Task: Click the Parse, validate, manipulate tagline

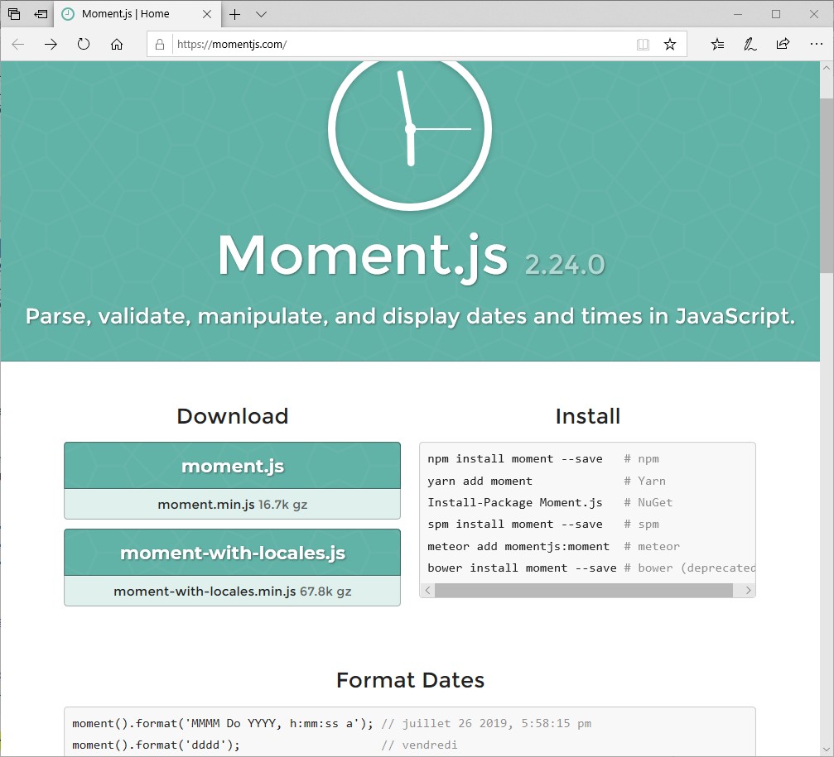Action: (x=410, y=317)
